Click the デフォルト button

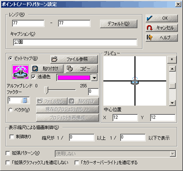coord(118,24)
